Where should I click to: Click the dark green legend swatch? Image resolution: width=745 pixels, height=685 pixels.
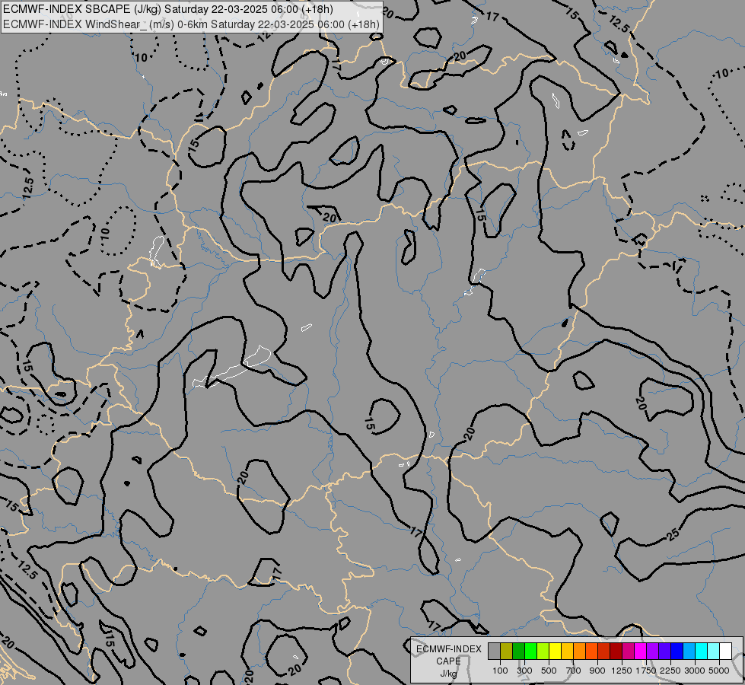coord(518,652)
